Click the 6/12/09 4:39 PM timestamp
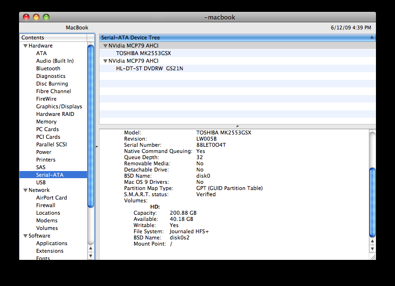The width and height of the screenshot is (395, 286). click(351, 28)
